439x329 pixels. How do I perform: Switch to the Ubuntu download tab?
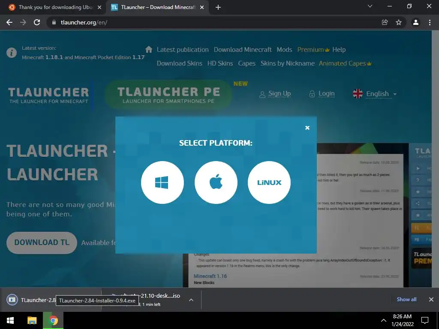pos(52,7)
